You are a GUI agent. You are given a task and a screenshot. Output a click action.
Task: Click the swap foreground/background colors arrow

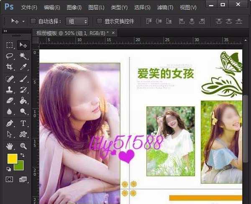[x=22, y=155]
